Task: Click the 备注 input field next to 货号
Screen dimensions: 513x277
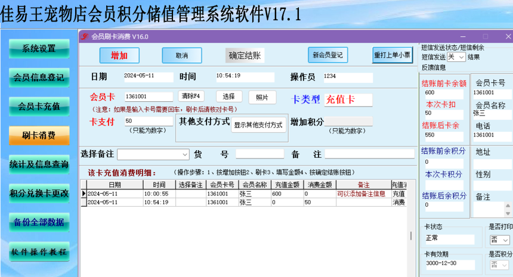Action: pyautogui.click(x=370, y=154)
